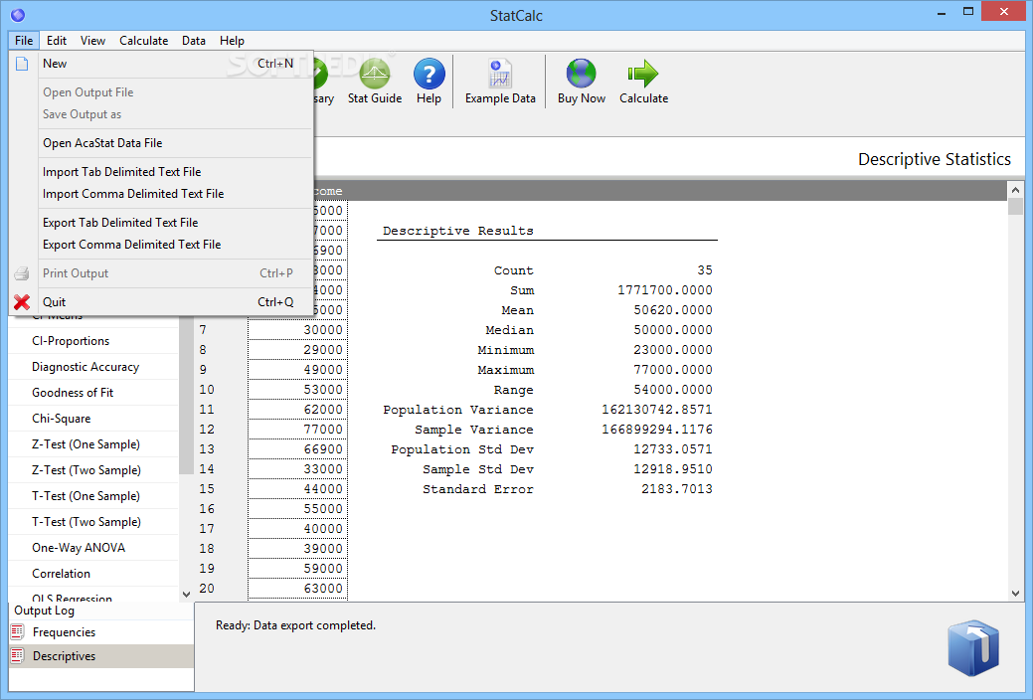Click data cell 62000 in row 11
The height and width of the screenshot is (700, 1033).
[298, 409]
